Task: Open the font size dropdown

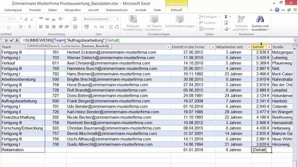Action: (x=21, y=19)
